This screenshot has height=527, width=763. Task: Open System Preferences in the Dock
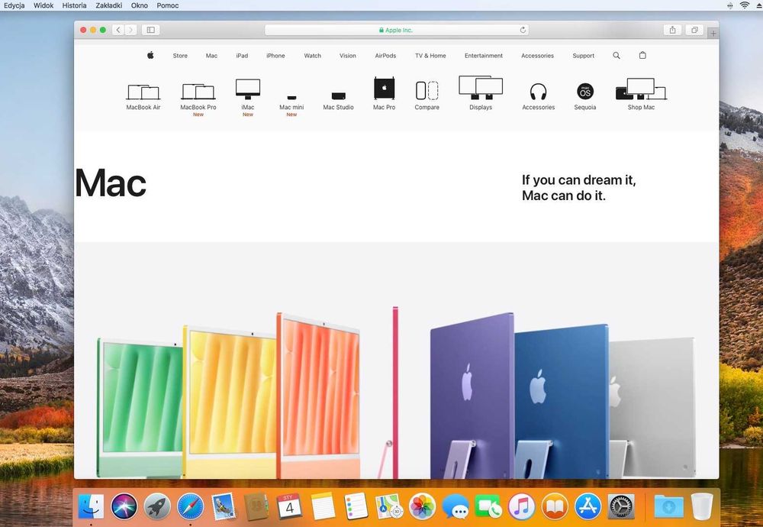621,506
